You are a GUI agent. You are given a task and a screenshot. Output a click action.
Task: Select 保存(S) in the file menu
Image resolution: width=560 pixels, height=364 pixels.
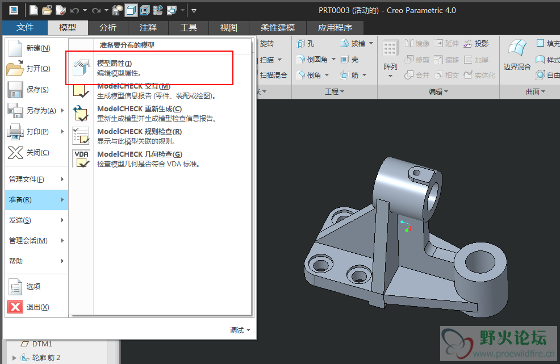[36, 89]
